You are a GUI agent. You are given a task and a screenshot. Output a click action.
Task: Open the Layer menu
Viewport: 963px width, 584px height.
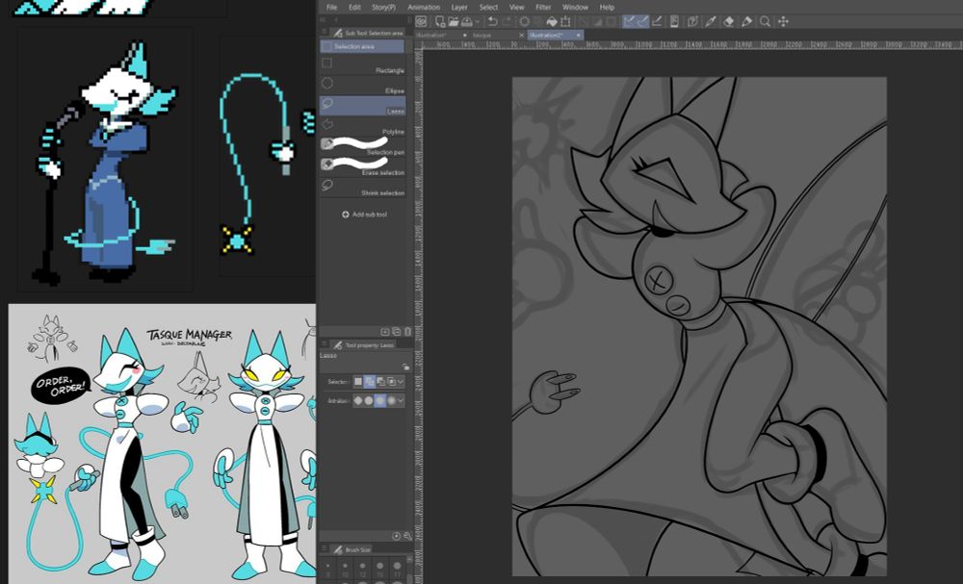tap(459, 8)
